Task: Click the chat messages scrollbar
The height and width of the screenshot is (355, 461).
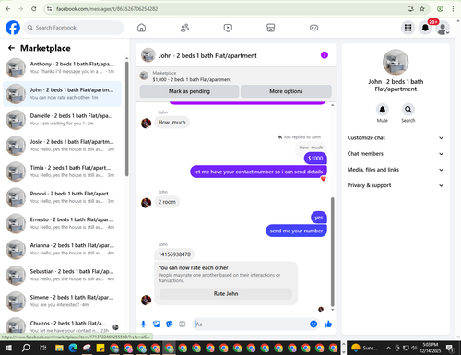Action: coord(332,252)
